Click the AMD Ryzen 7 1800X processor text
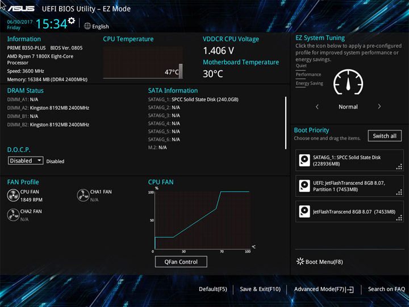This screenshot has width=409, height=307. pos(40,60)
